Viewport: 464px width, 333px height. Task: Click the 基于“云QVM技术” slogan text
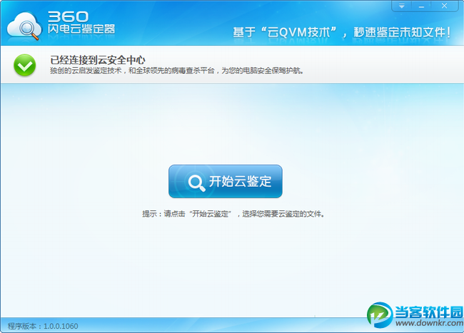[342, 32]
